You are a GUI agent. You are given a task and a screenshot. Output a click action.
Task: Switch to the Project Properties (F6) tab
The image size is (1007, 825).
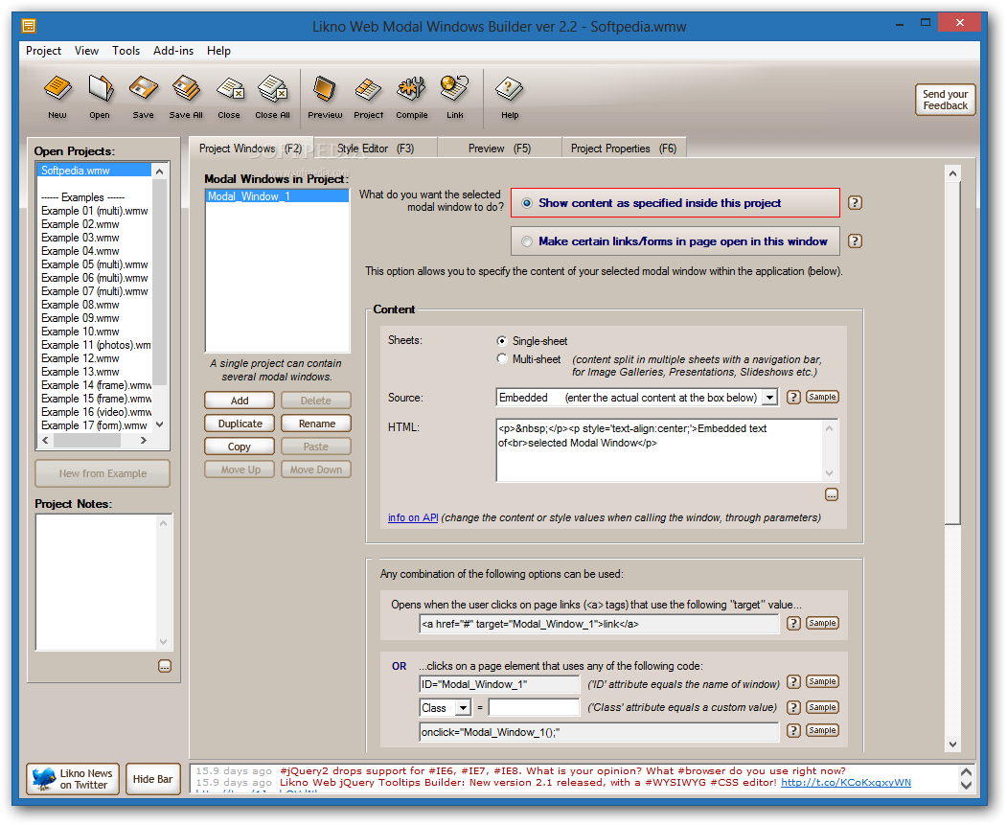(624, 149)
